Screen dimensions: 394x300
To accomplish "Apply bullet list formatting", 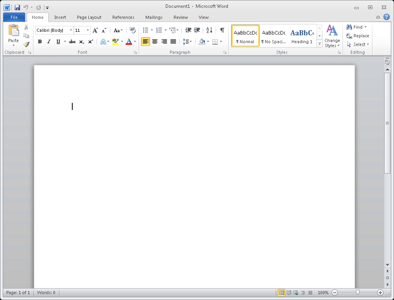I will pos(145,30).
